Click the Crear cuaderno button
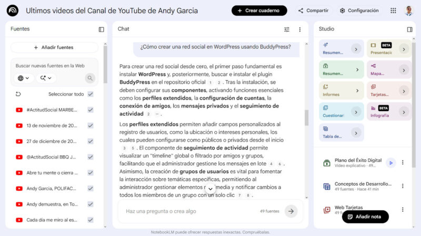This screenshot has width=421, height=236. 259,10
